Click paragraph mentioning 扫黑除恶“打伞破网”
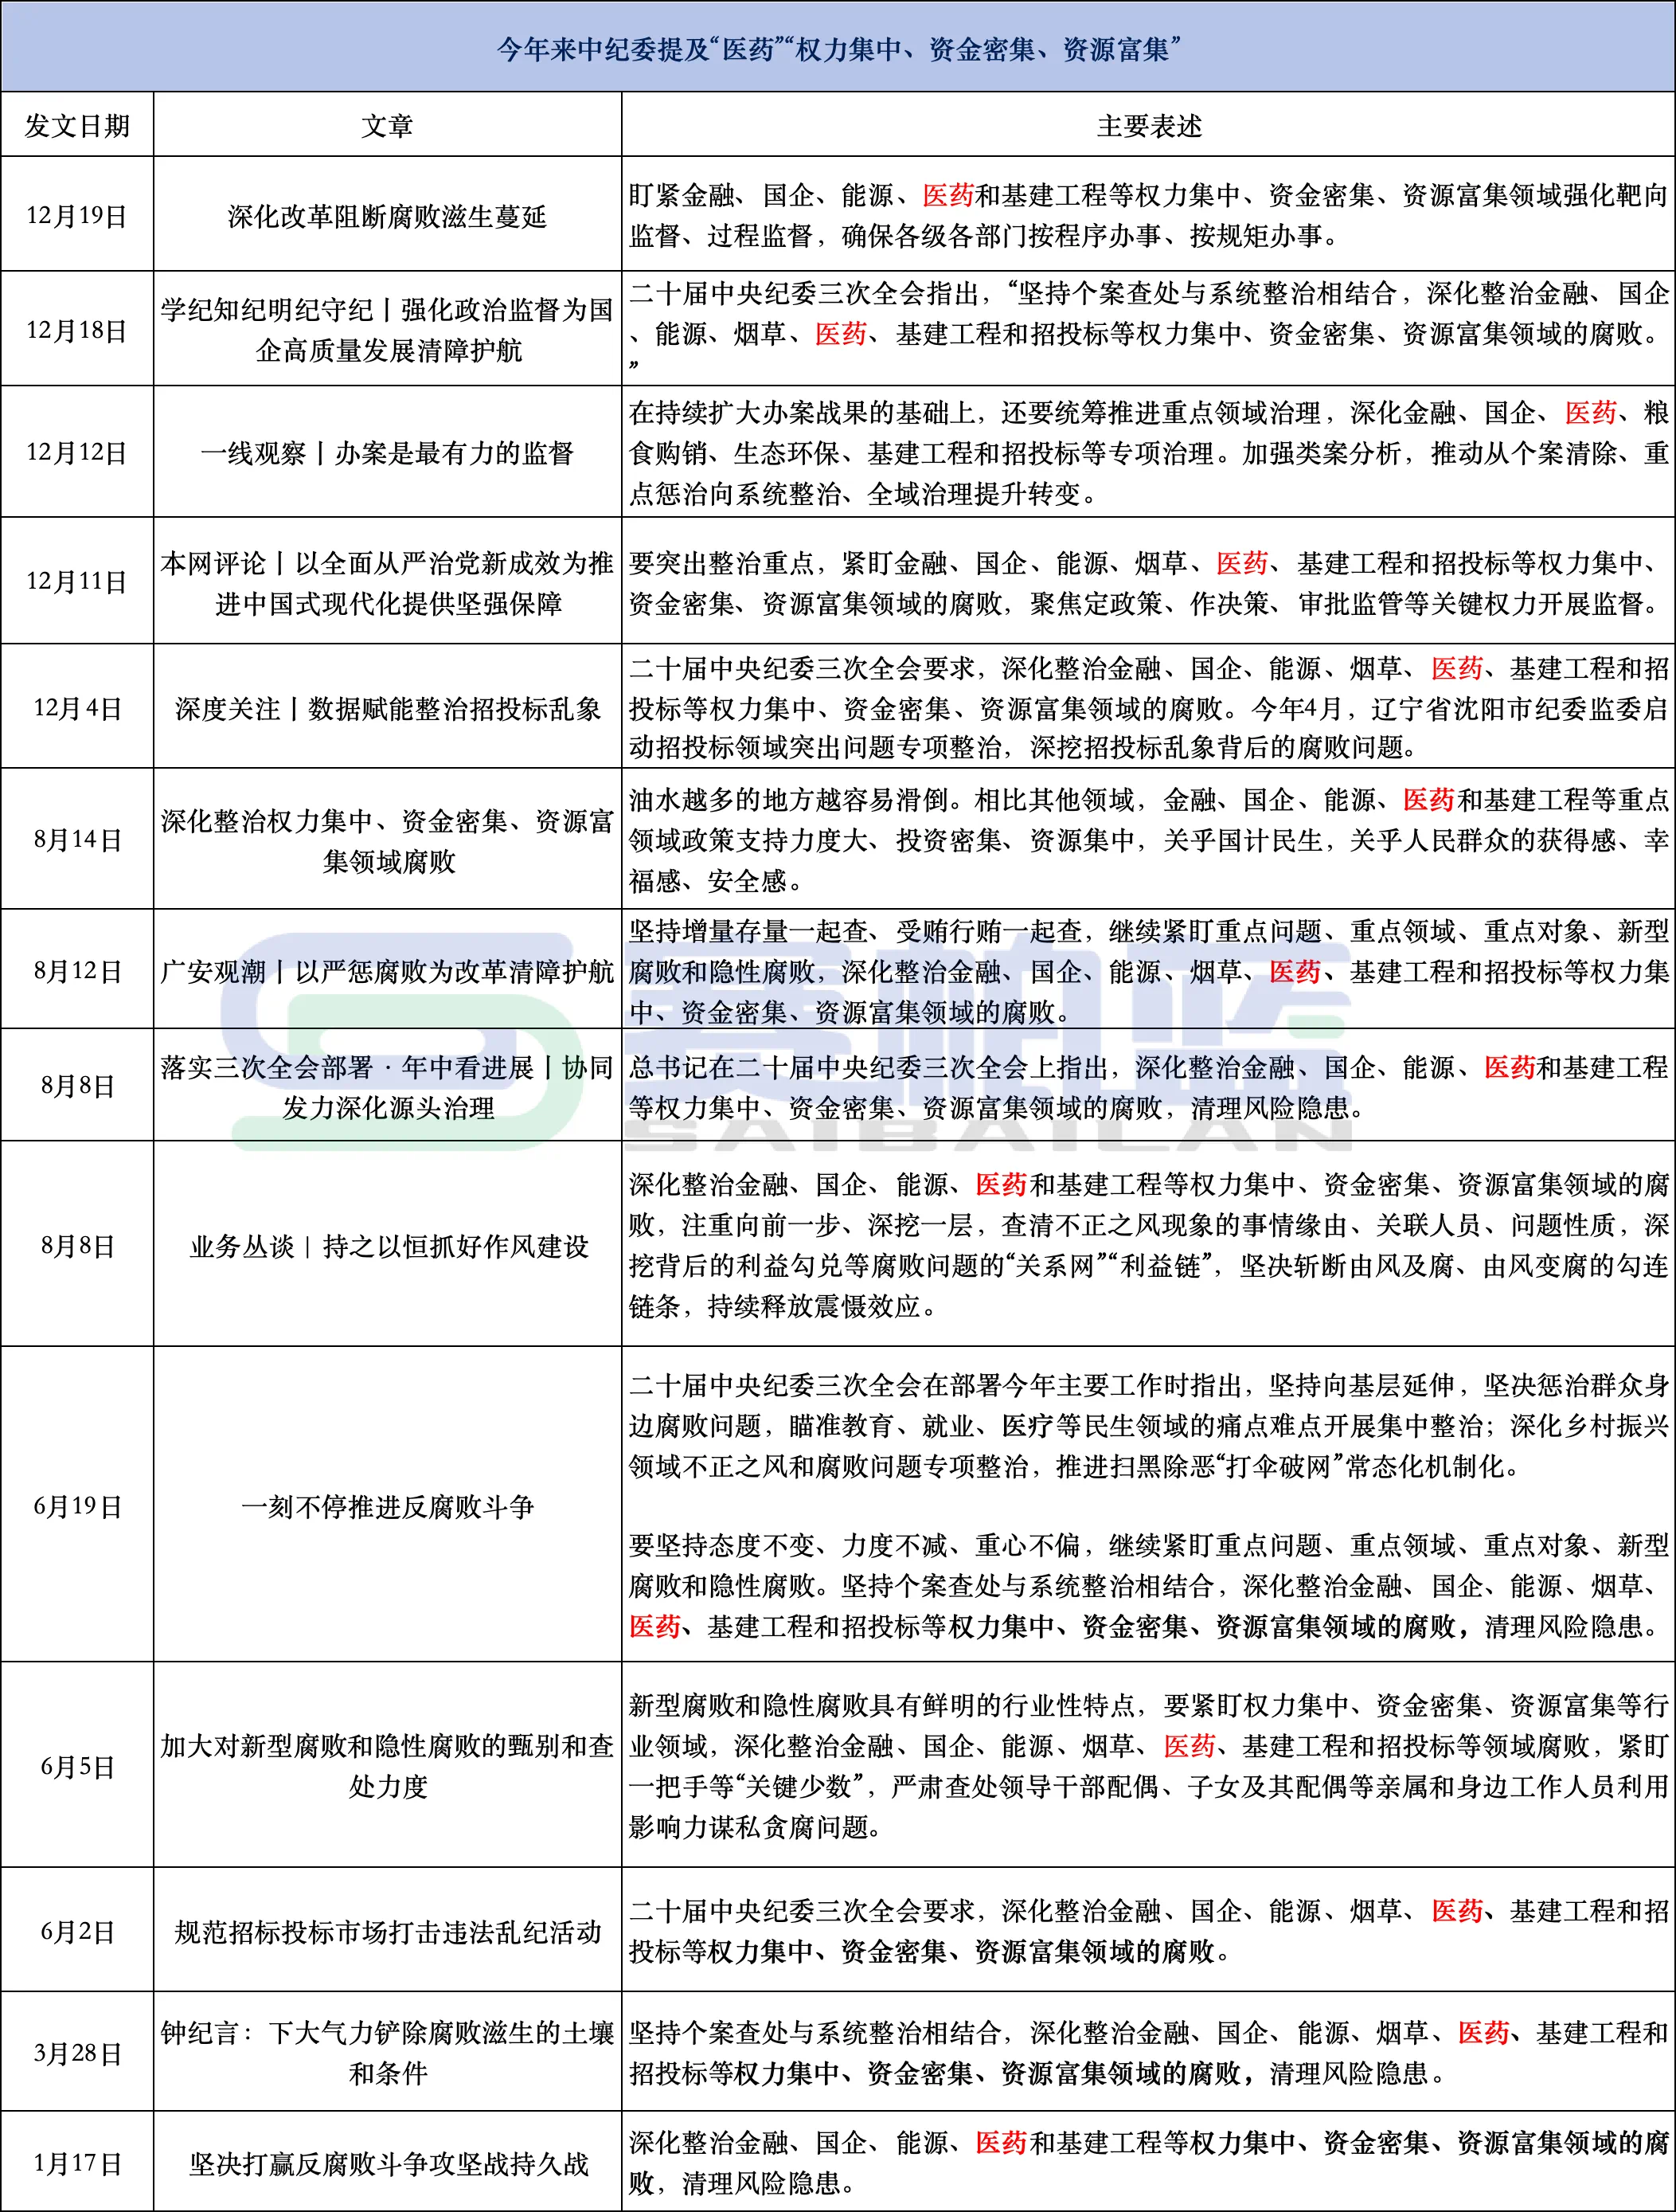The image size is (1676, 2212). click(1148, 1426)
